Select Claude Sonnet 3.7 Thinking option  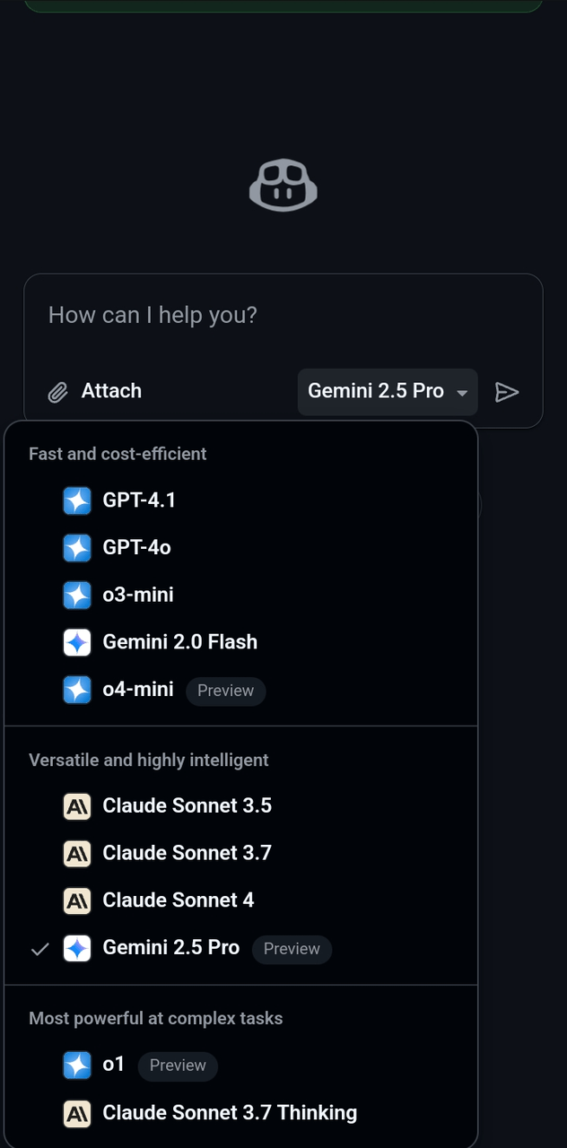click(x=230, y=1113)
